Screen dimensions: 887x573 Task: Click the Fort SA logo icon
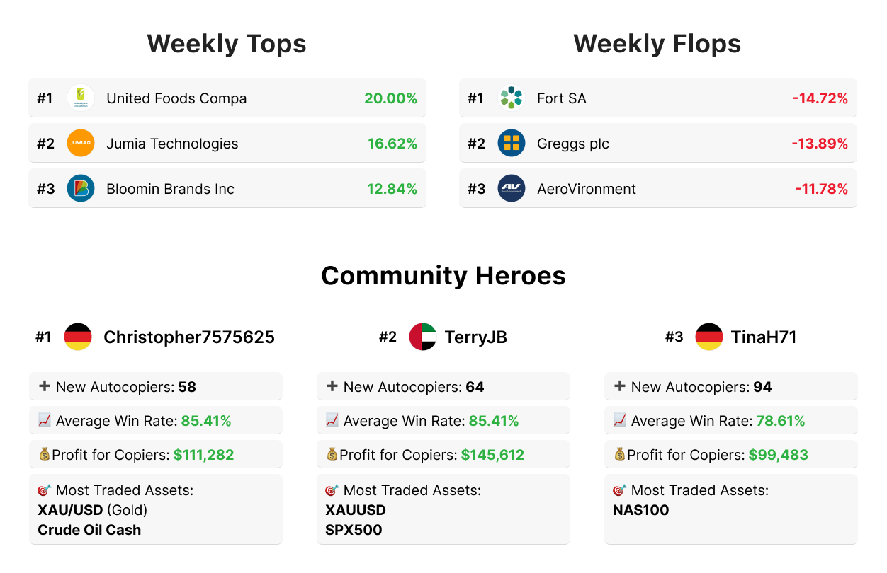(511, 98)
